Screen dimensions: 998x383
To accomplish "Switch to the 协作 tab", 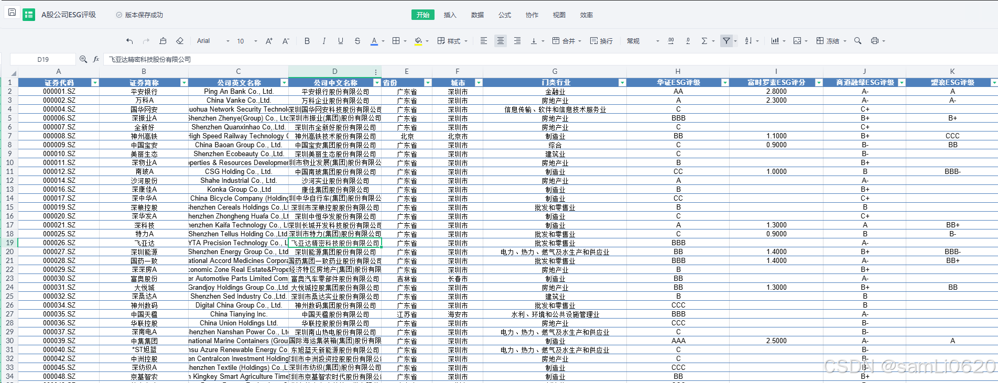I will click(532, 15).
